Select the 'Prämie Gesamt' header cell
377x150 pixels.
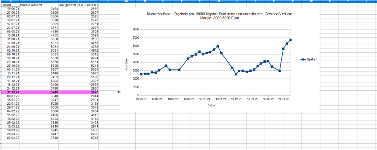[x=30, y=5]
